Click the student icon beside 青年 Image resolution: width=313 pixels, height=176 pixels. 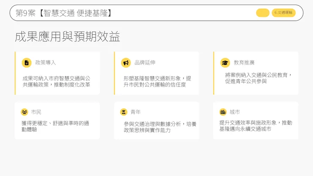click(124, 112)
